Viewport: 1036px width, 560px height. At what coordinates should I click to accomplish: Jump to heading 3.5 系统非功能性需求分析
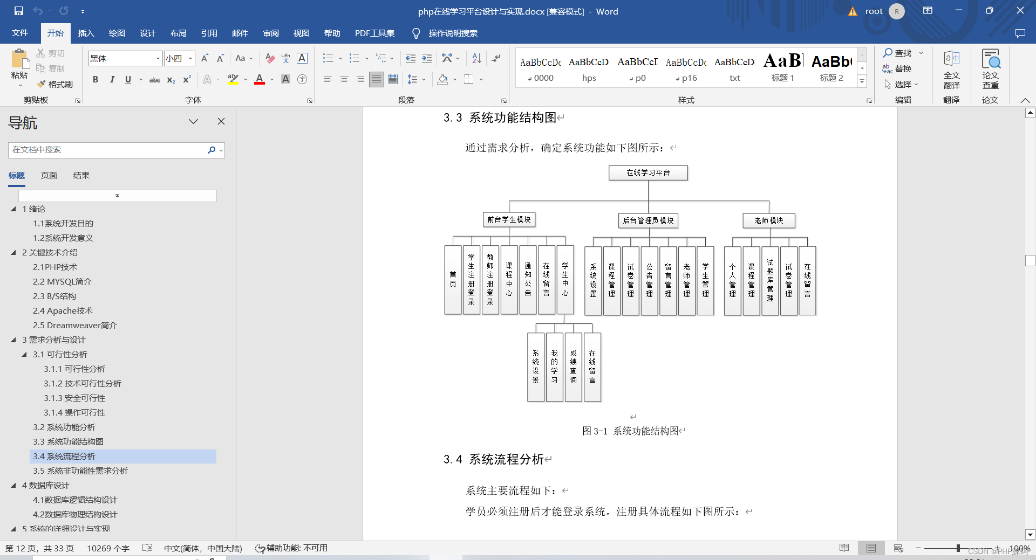coord(80,471)
